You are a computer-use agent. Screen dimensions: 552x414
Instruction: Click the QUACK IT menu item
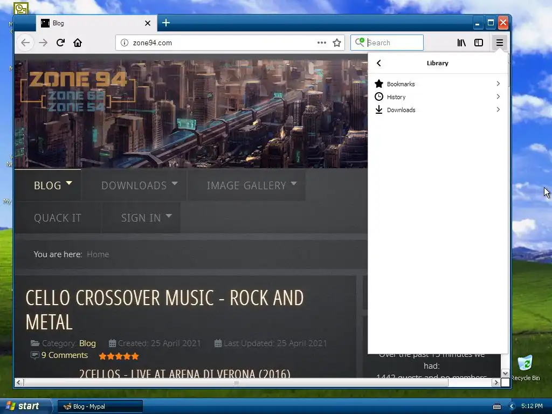[58, 218]
